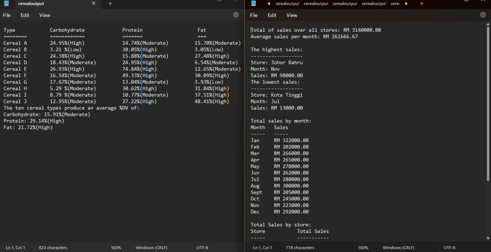Click UTF-8 encoding in left status bar
Screen dimensions: 491x252
point(202,248)
